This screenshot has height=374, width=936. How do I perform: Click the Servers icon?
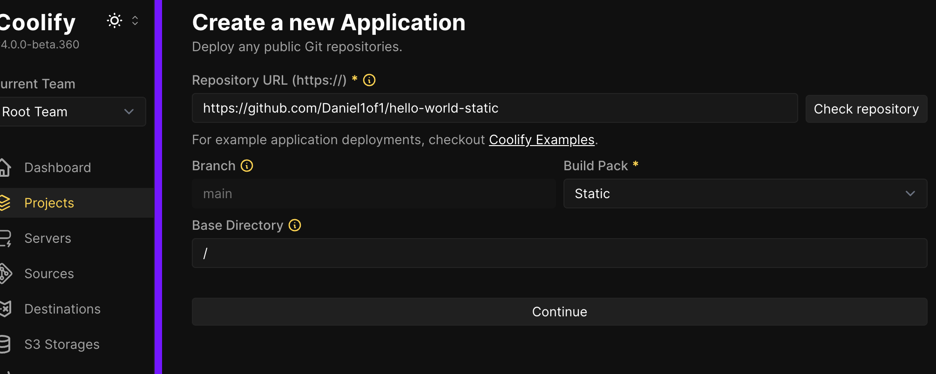5,238
